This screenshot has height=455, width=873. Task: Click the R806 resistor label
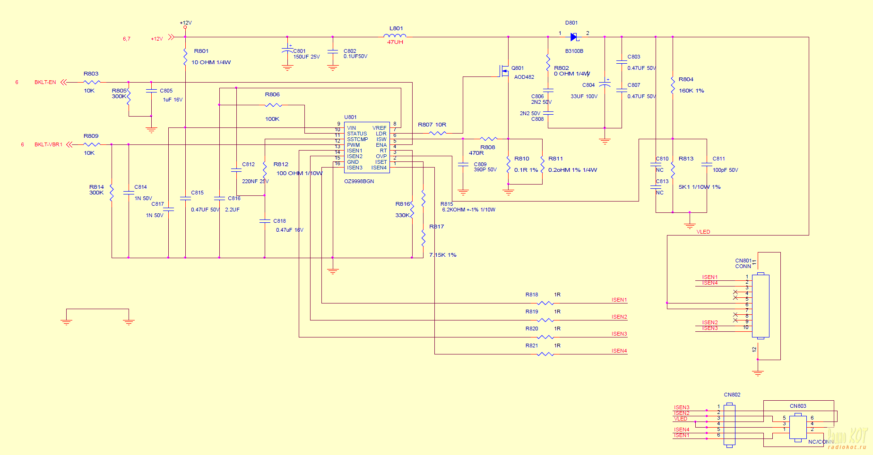pos(272,94)
